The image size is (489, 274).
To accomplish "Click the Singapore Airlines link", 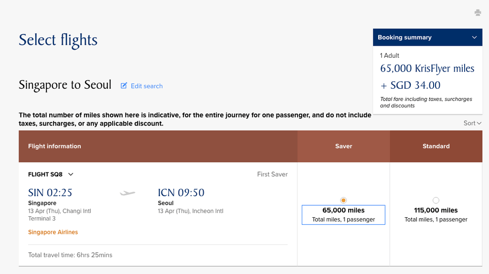I will [53, 232].
